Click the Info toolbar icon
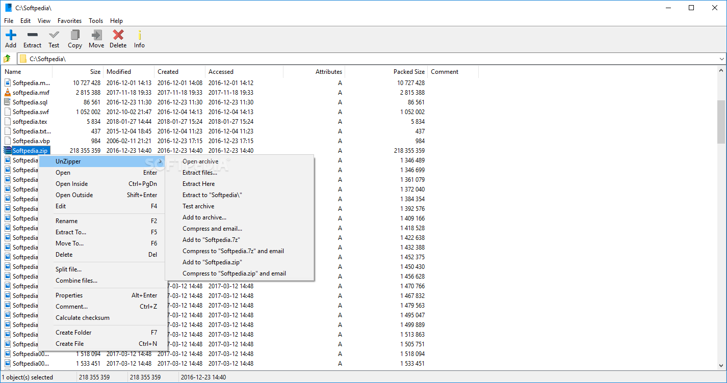The image size is (727, 383). [139, 35]
